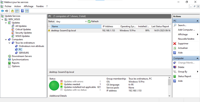This screenshot has height=102, width=200.
Task: Select Ordinateurs non attribués group
Action: click(31, 46)
